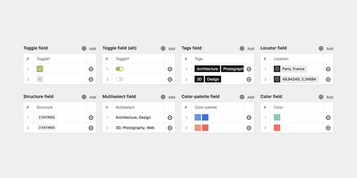Image resolution: width=357 pixels, height=178 pixels.
Task: Click Add next to Tags field
Action: coord(251,49)
